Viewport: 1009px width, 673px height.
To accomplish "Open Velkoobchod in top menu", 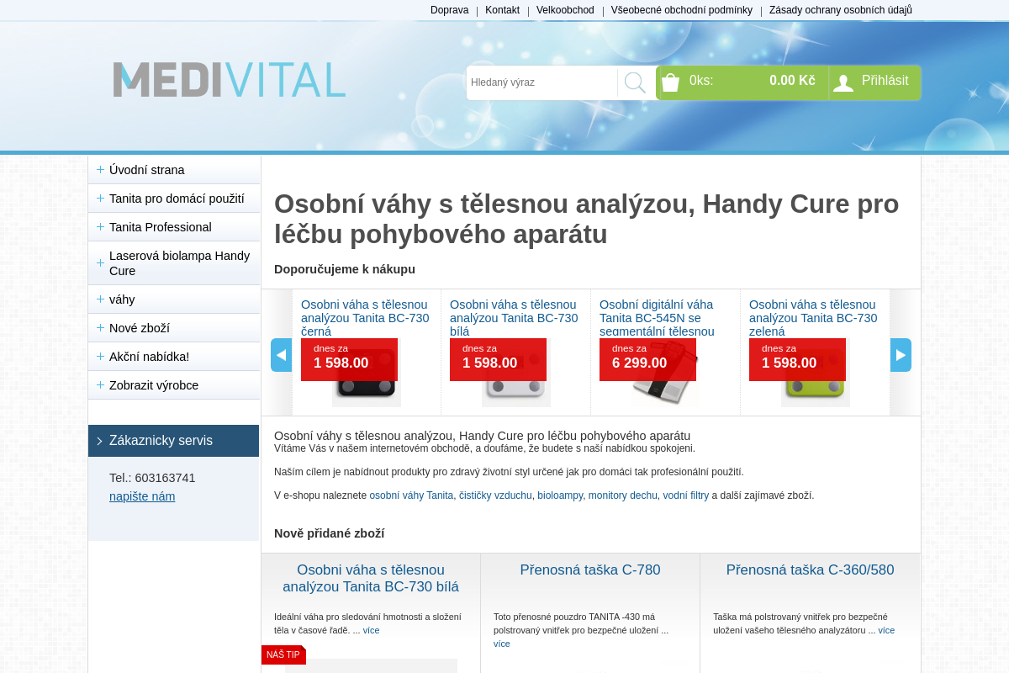I will 565,10.
